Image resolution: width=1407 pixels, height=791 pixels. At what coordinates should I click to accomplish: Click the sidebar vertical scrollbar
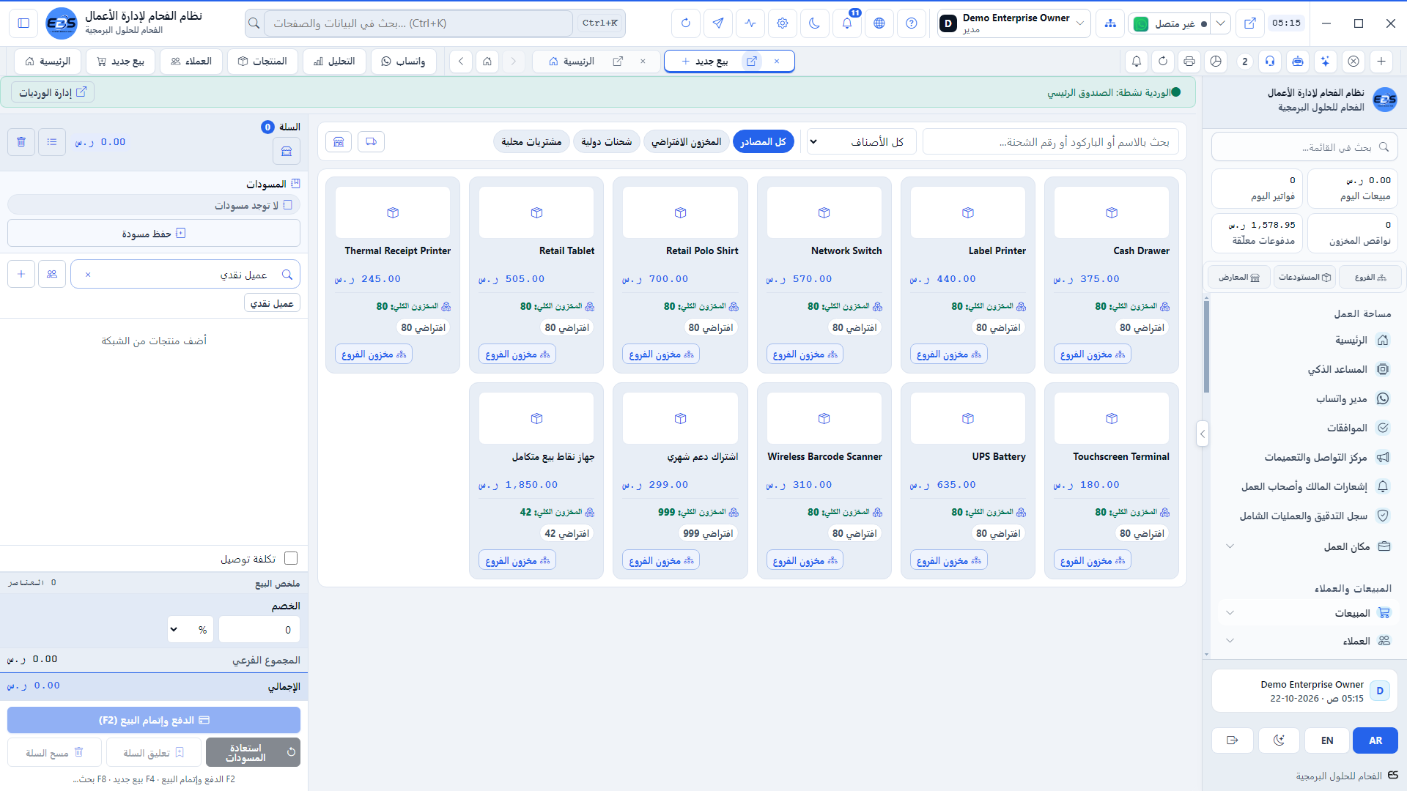pos(1206,347)
